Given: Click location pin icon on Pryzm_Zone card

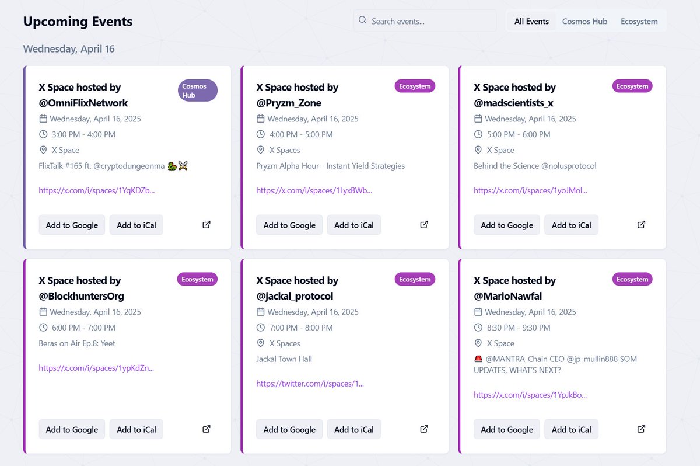Looking at the screenshot, I should [261, 150].
